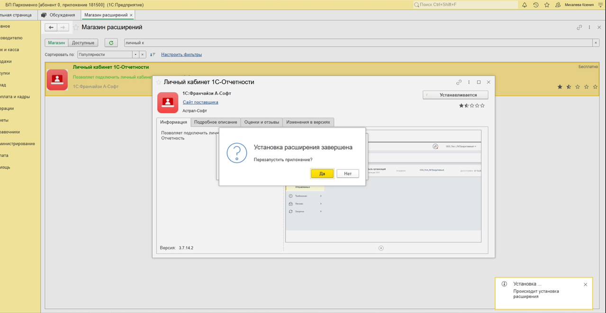The height and width of the screenshot is (313, 606).
Task: Add Магазин расширений page to favorites star
Action: 75,27
